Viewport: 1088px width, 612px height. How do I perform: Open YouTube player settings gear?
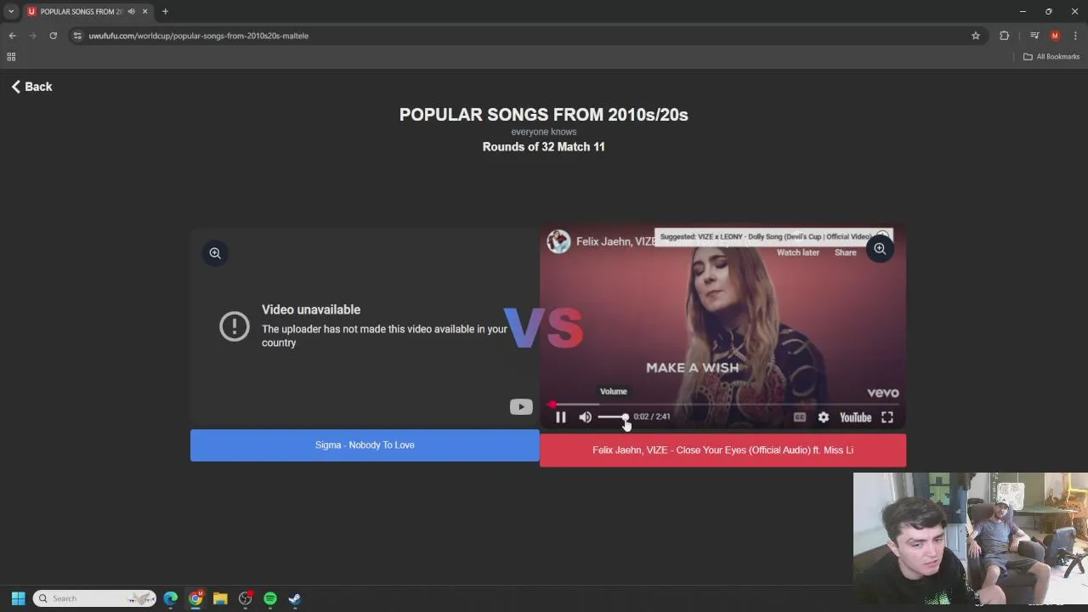823,417
